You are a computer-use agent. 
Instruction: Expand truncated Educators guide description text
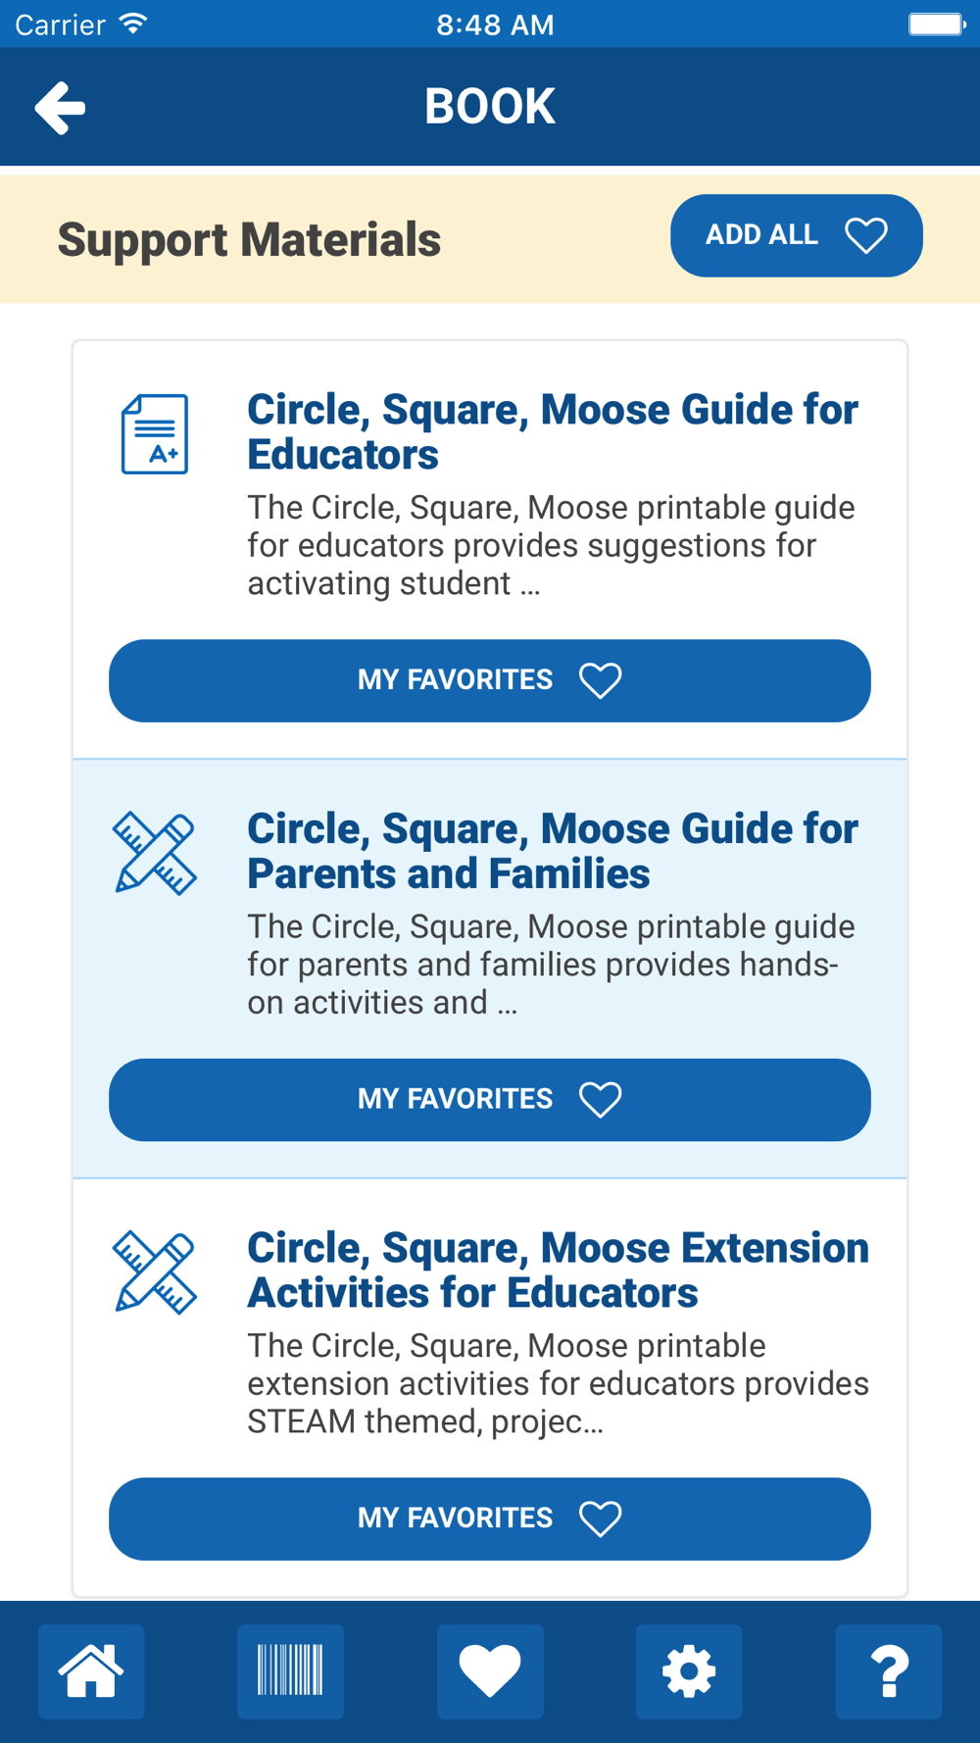pos(551,545)
